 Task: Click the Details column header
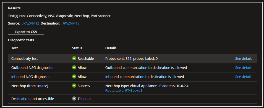tap(111, 48)
